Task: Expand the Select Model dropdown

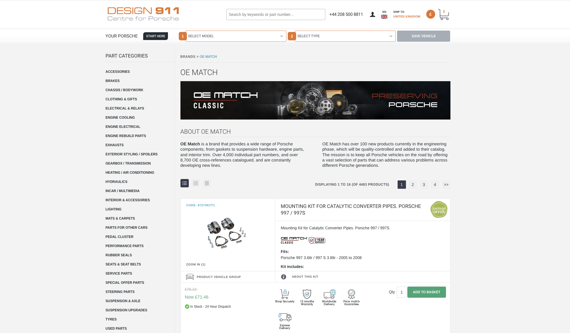Action: click(x=236, y=36)
